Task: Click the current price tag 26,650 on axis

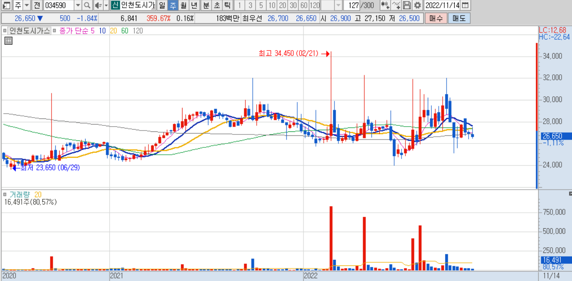Action: point(555,136)
